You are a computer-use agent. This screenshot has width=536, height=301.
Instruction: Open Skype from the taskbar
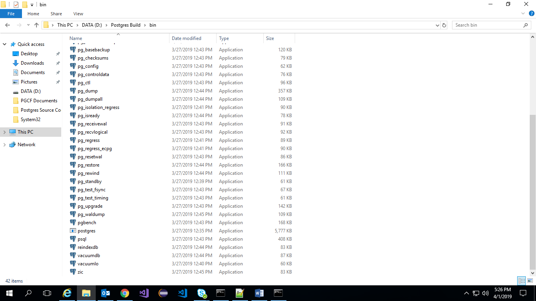(202, 293)
